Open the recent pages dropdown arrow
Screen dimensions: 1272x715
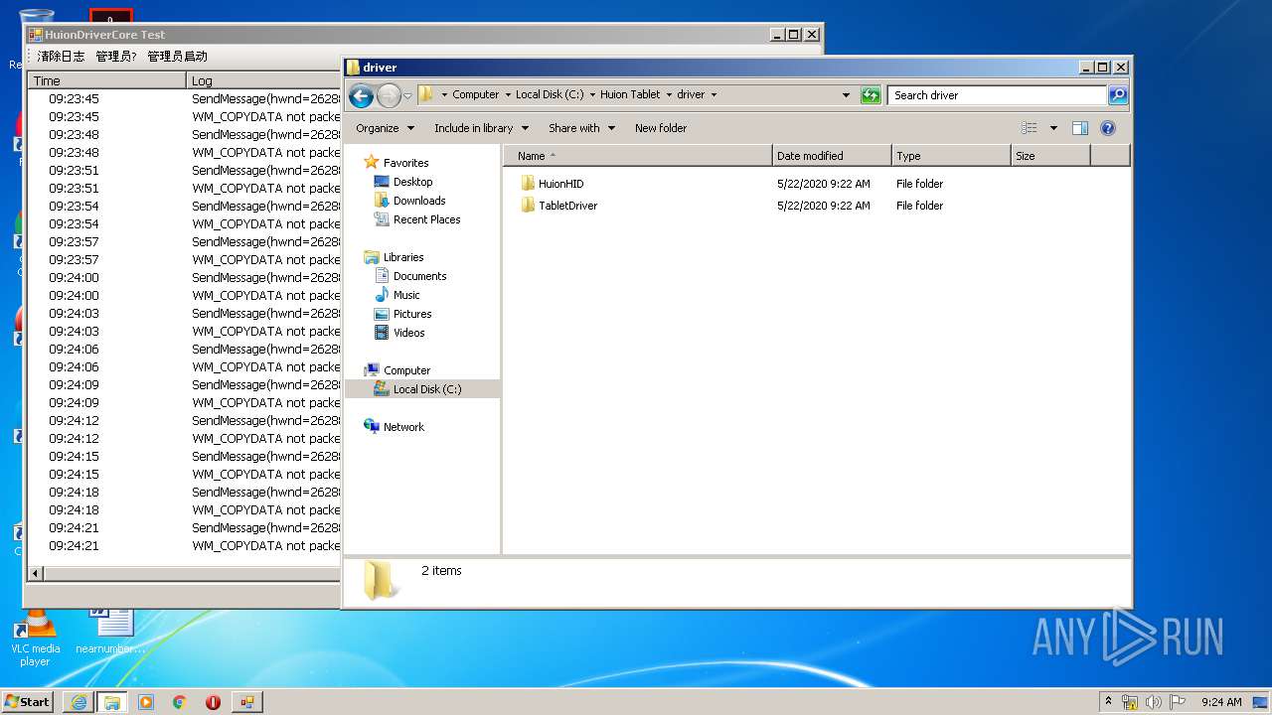(x=407, y=96)
